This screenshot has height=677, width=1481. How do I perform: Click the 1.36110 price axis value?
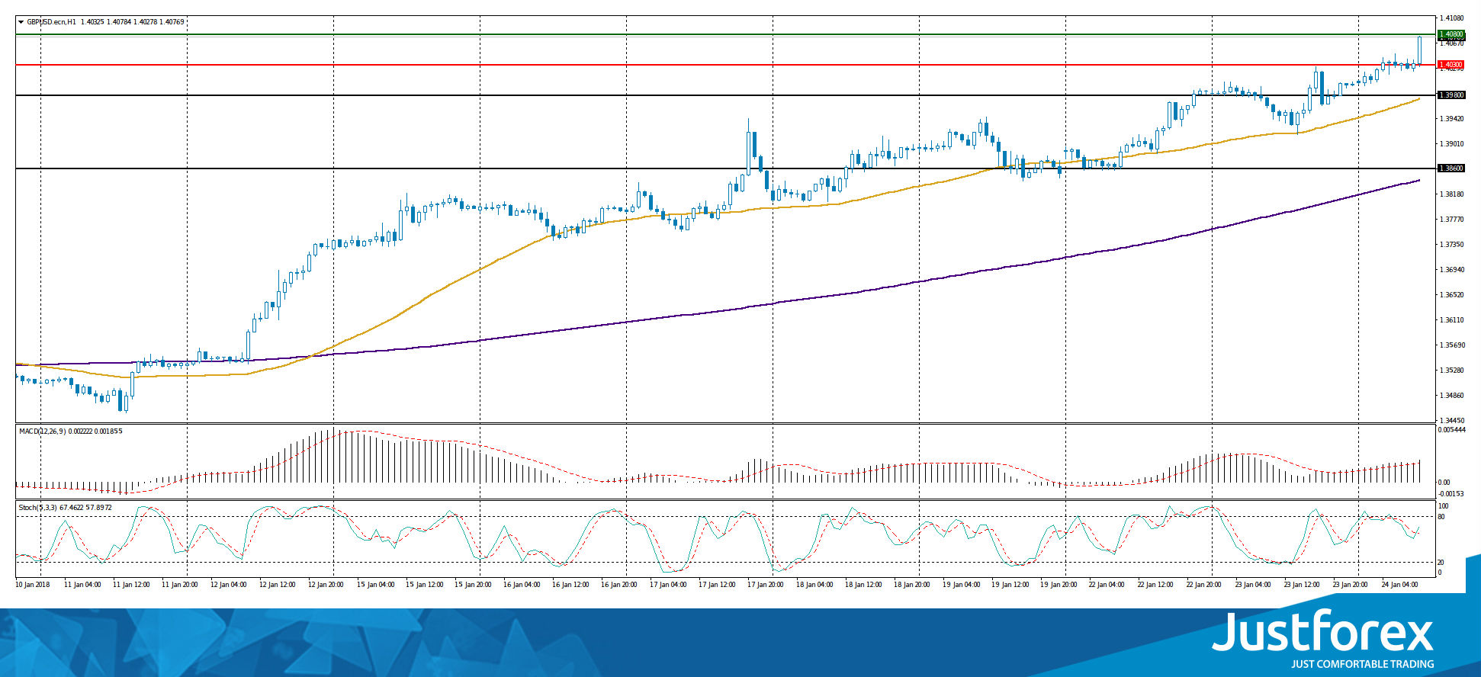click(1451, 320)
